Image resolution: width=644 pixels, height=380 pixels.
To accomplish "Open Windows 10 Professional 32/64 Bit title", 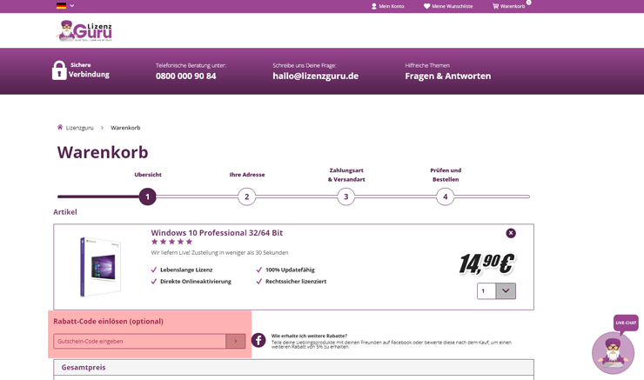I will [x=217, y=233].
